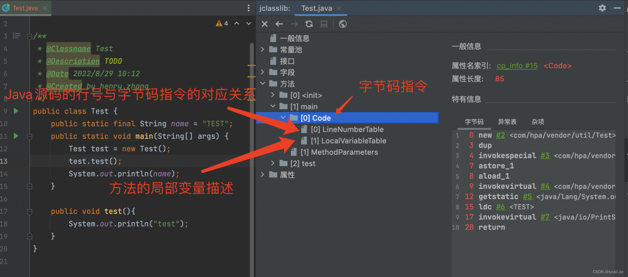The width and height of the screenshot is (628, 277).
Task: Expand the 属性 node
Action: pyautogui.click(x=262, y=175)
